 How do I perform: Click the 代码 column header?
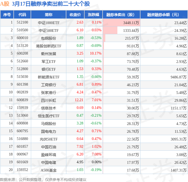[x=22, y=15]
